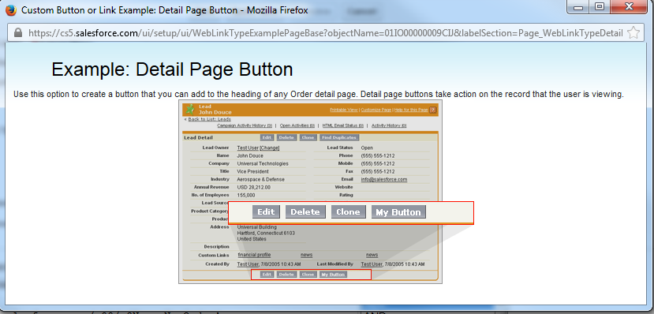Click the Firefox icon in the title bar

[x=10, y=10]
